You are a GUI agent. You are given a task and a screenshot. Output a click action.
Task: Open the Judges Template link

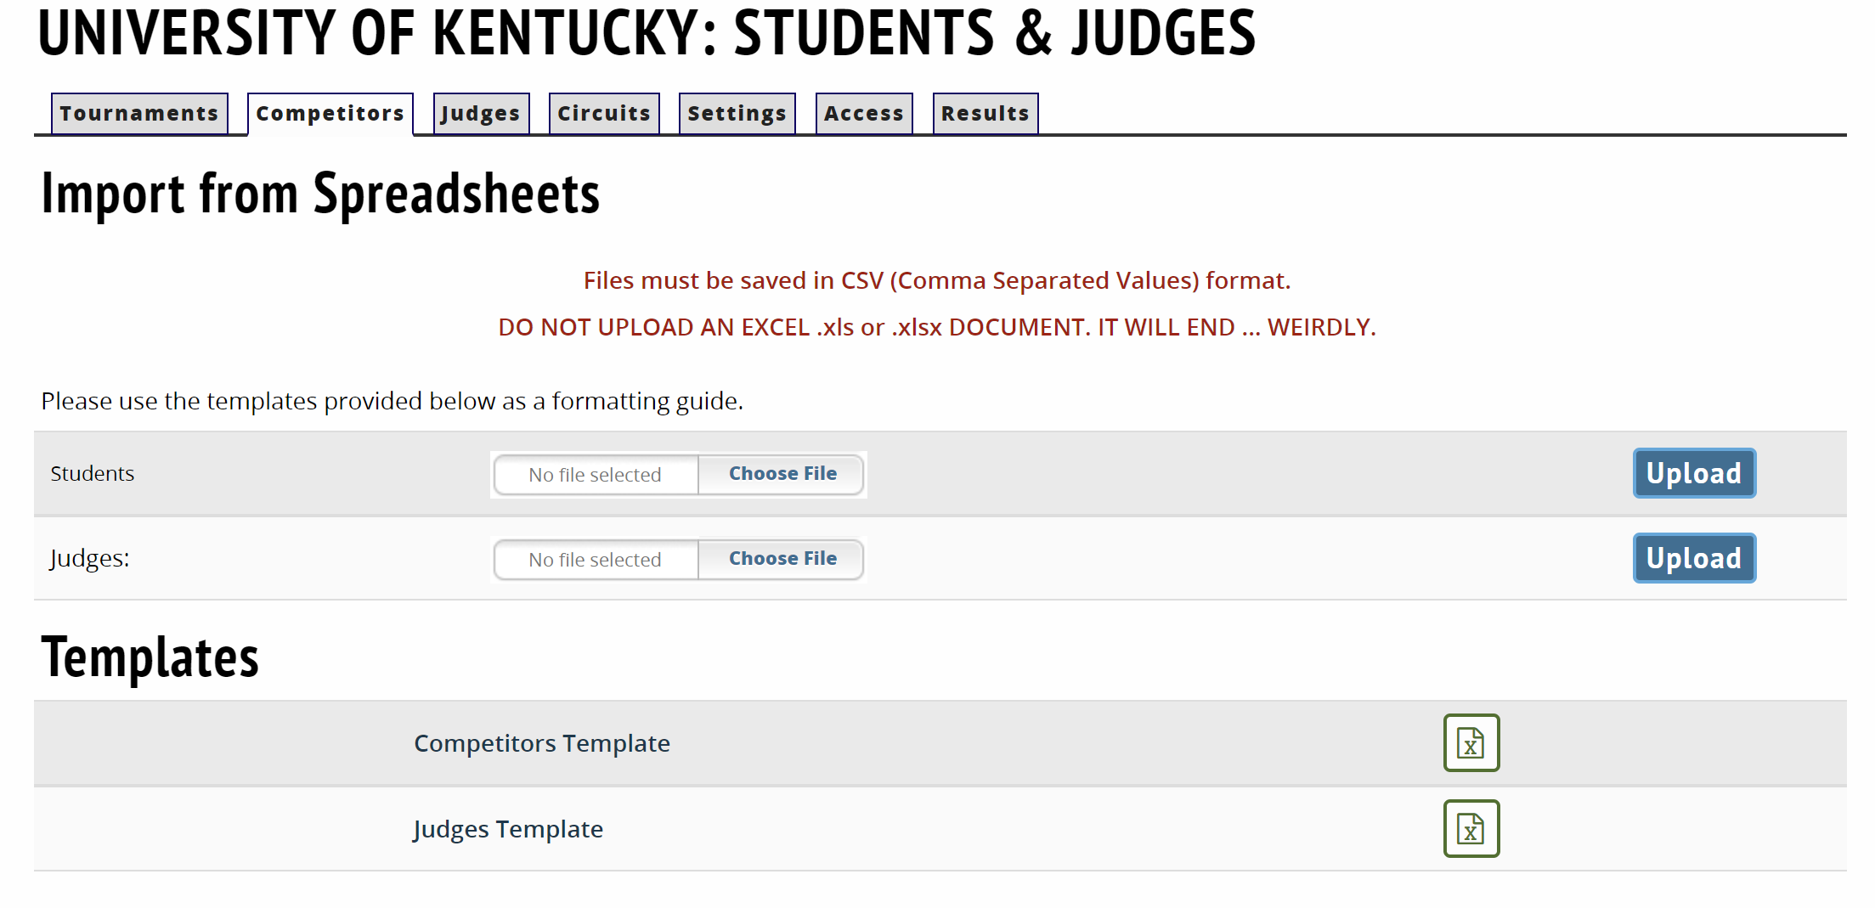pyautogui.click(x=508, y=829)
